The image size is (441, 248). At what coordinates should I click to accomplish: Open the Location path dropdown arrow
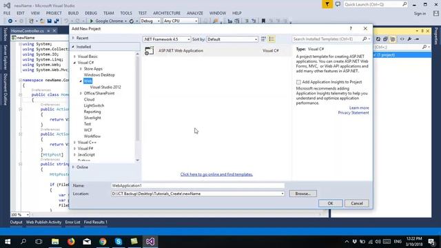pos(282,194)
